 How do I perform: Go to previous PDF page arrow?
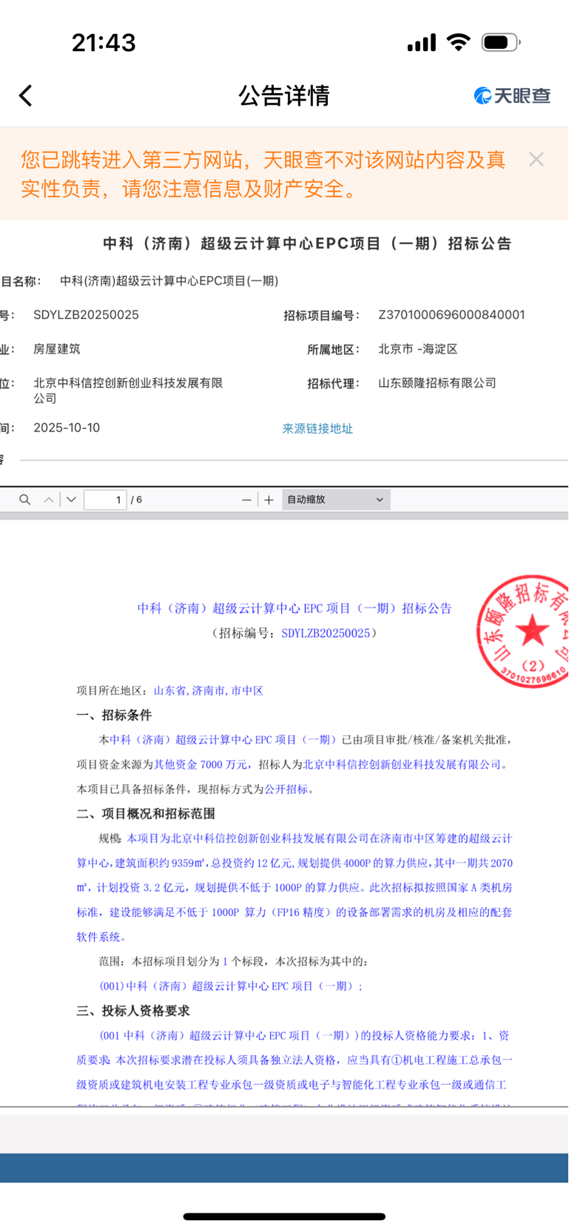(49, 500)
